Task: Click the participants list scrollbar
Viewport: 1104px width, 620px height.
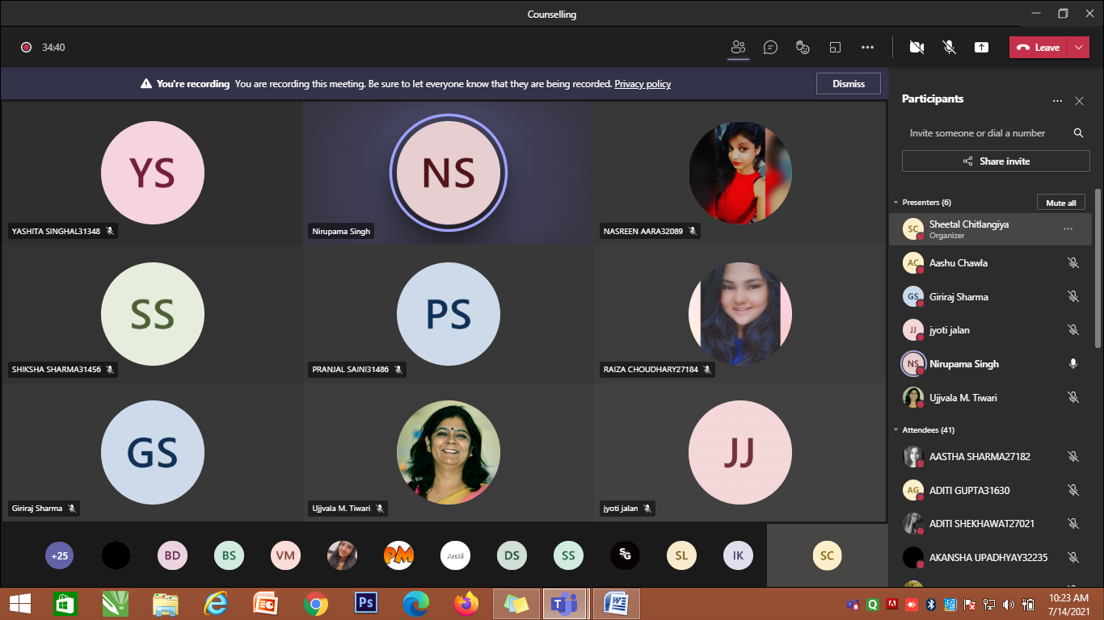Action: (1097, 266)
